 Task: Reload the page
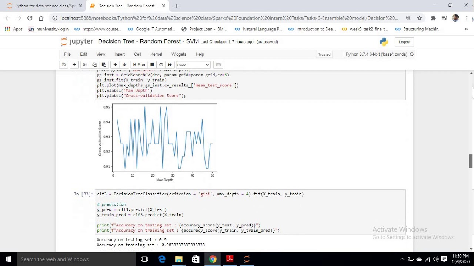(x=30, y=18)
